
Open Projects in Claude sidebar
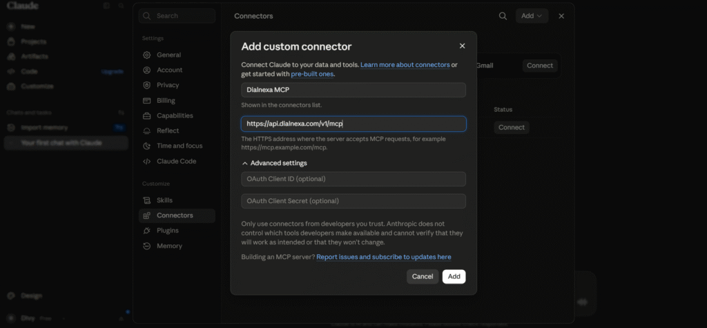coord(33,41)
